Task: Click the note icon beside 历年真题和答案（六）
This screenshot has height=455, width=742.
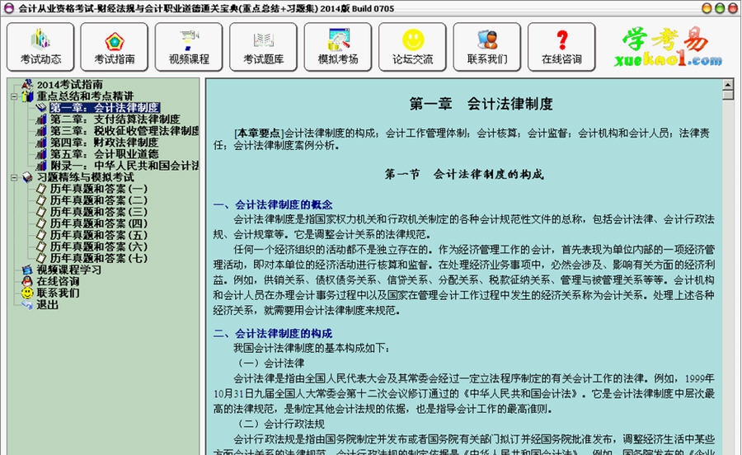Action: point(42,246)
